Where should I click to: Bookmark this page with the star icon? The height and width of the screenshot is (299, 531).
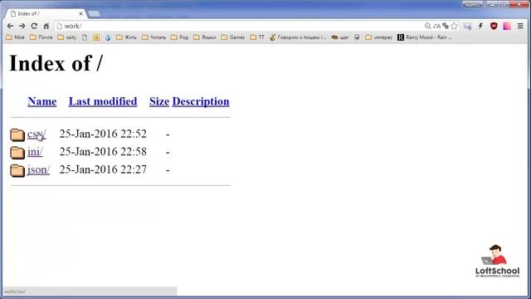click(454, 26)
